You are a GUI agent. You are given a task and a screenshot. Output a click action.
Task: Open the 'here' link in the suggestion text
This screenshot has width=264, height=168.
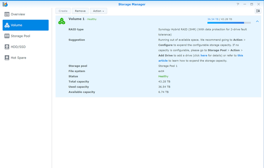[x=204, y=55]
